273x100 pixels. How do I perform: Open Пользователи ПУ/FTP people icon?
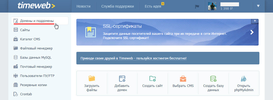click(x=16, y=76)
